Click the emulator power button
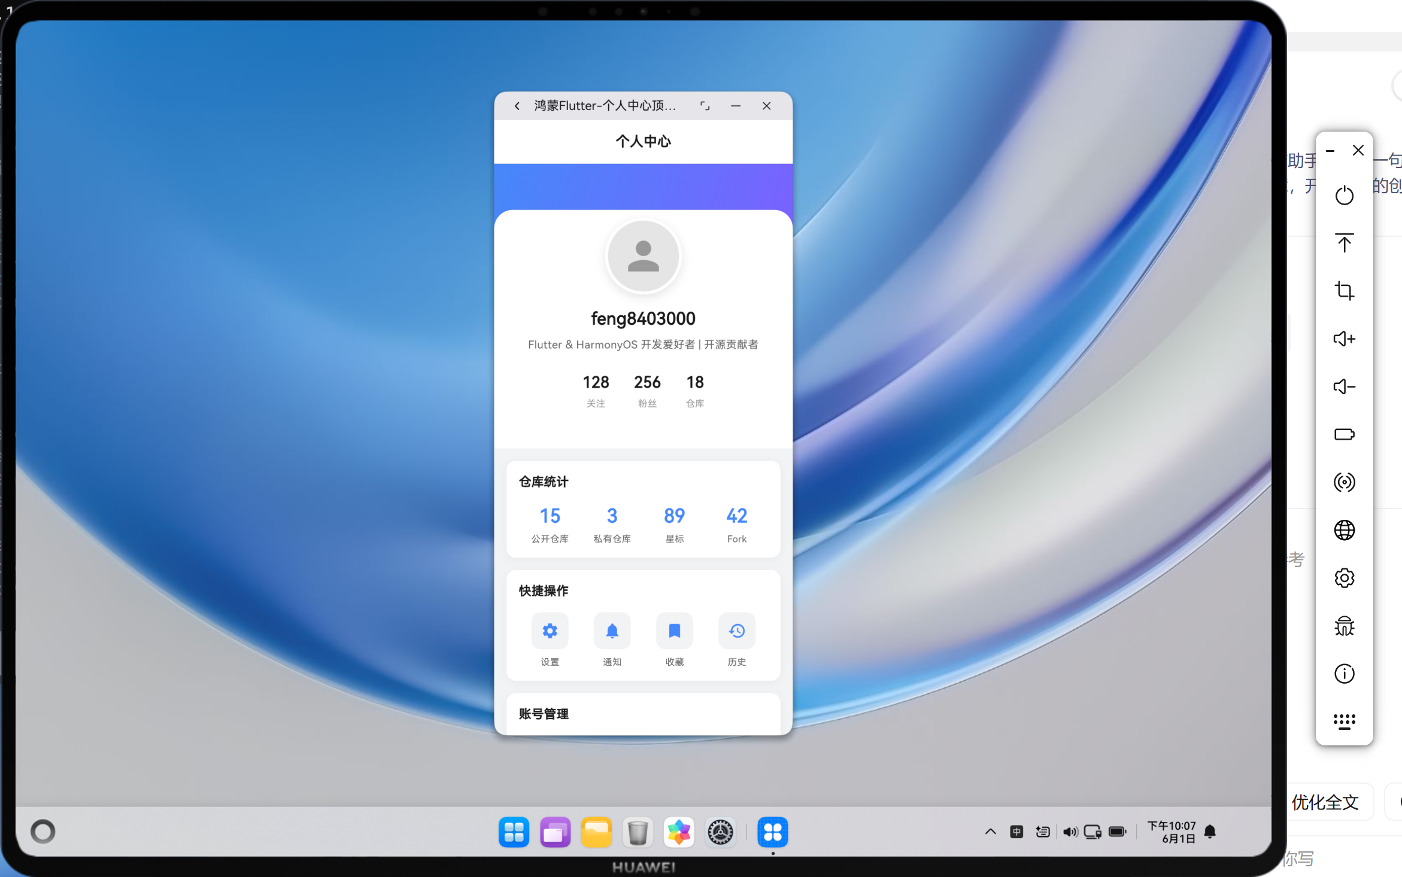This screenshot has height=877, width=1402. point(1344,195)
